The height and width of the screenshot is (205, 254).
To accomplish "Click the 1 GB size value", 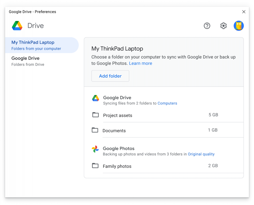I will pyautogui.click(x=213, y=130).
